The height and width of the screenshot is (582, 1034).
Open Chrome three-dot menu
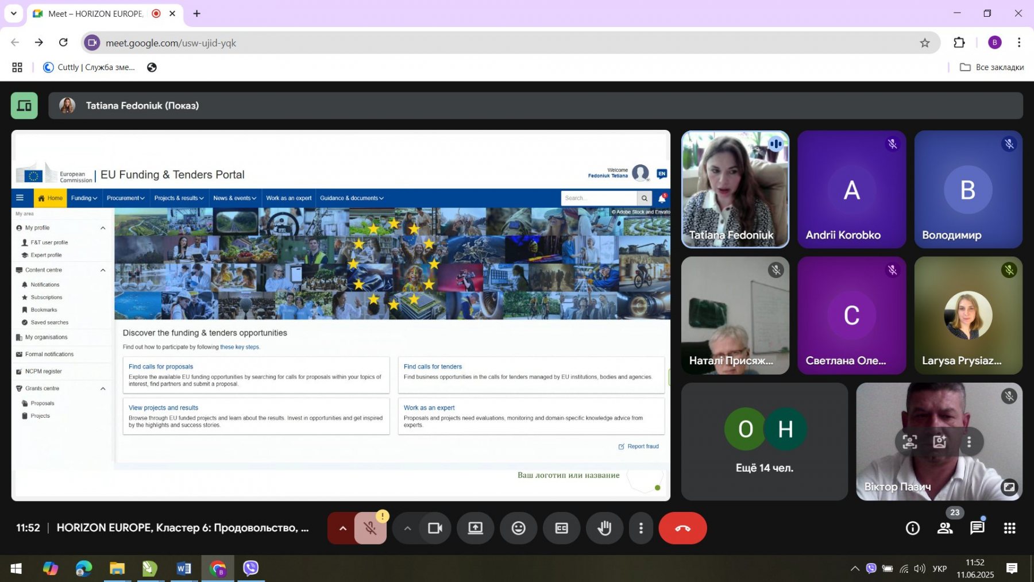tap(1019, 43)
